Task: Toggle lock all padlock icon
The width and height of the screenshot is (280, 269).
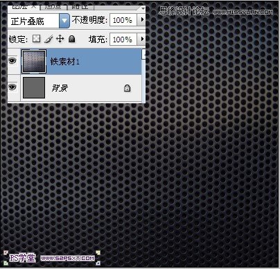Action: (x=72, y=39)
